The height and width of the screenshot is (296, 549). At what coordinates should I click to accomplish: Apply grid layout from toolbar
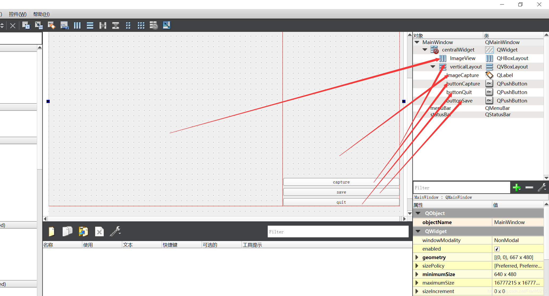click(141, 25)
